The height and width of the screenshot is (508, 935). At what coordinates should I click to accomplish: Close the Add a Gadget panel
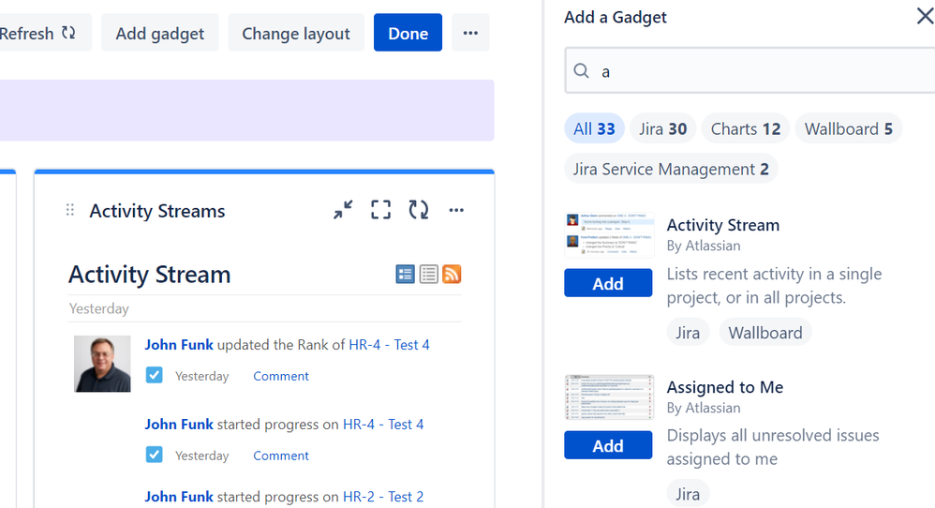pos(925,16)
